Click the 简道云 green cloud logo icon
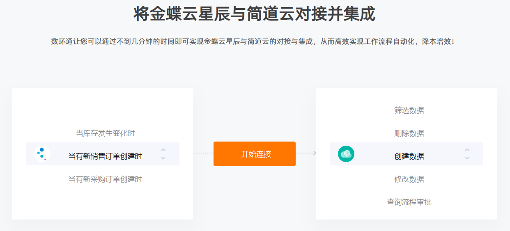Screen dimensions: 510x231 click(346, 154)
